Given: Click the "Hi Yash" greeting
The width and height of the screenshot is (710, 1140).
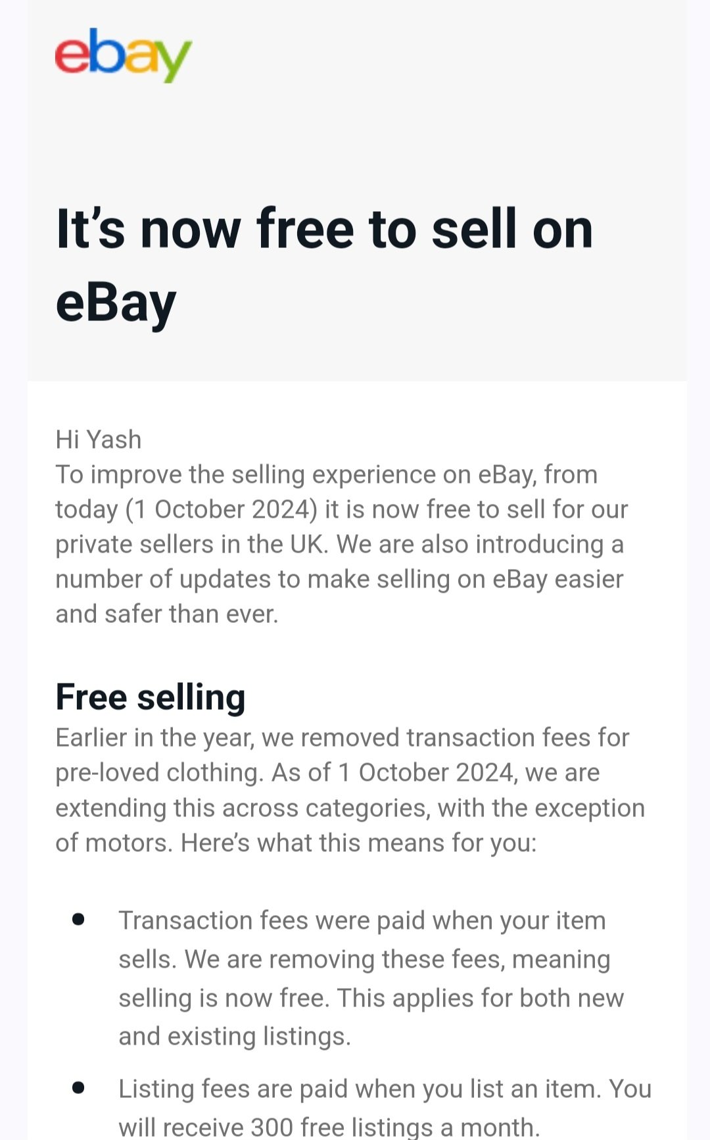Looking at the screenshot, I should pos(99,439).
